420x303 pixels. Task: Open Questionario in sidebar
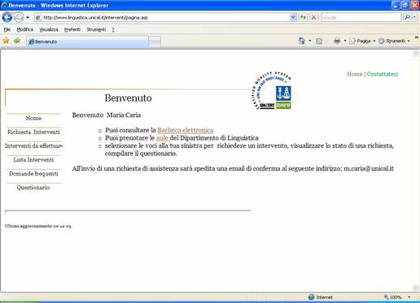(33, 188)
